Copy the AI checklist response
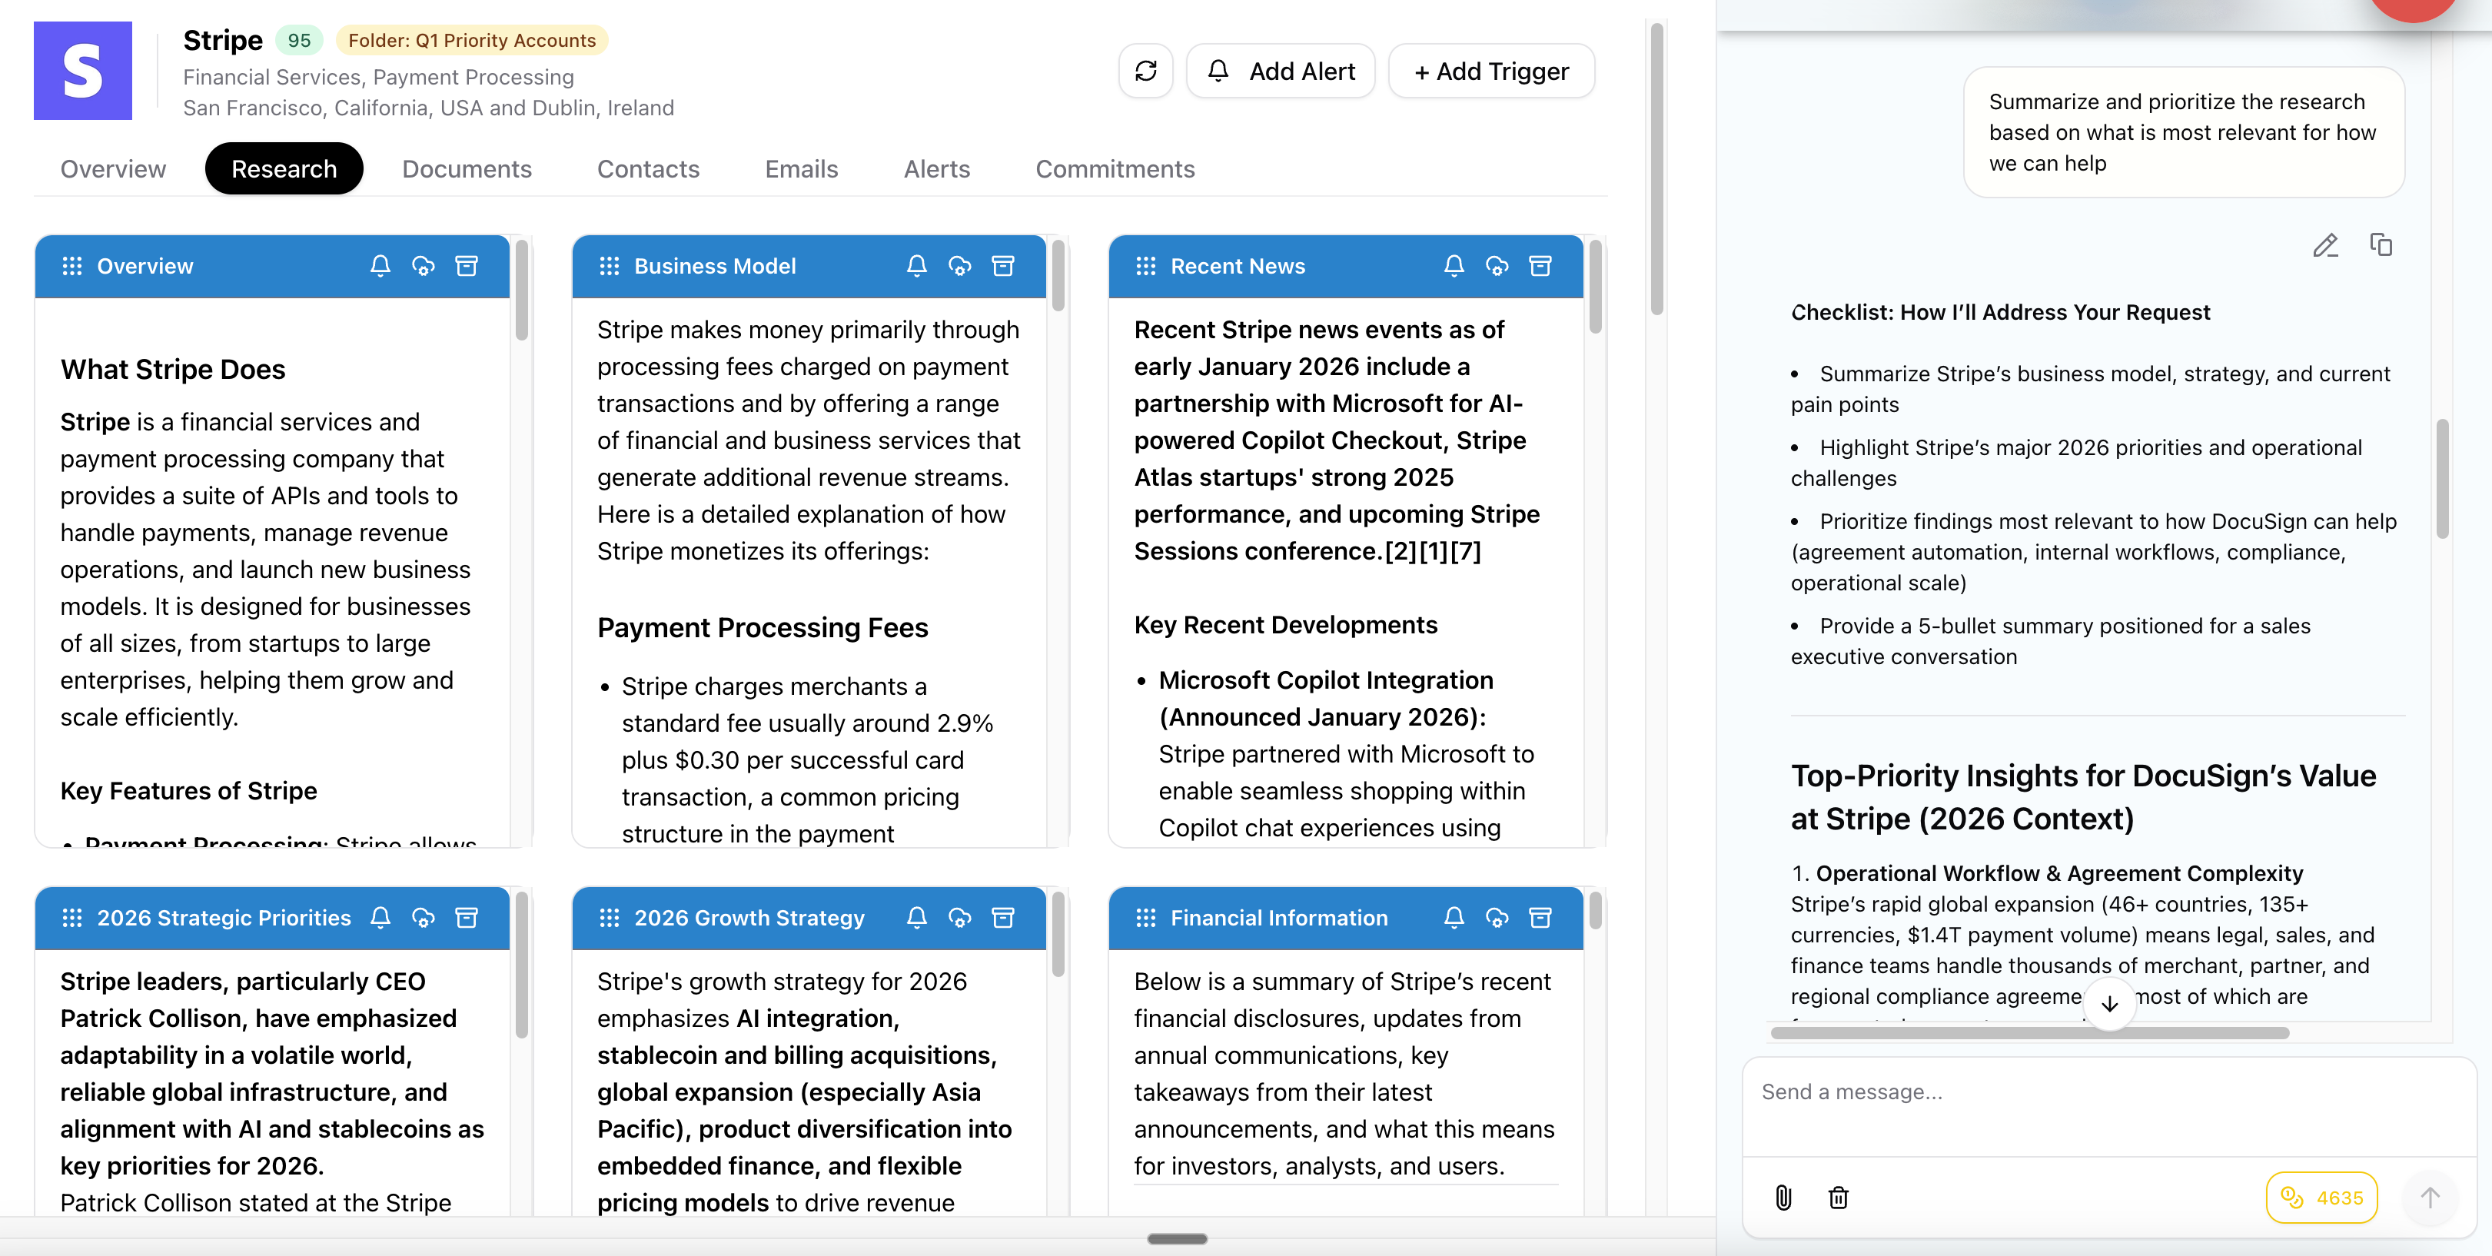The height and width of the screenshot is (1256, 2492). click(x=2381, y=246)
